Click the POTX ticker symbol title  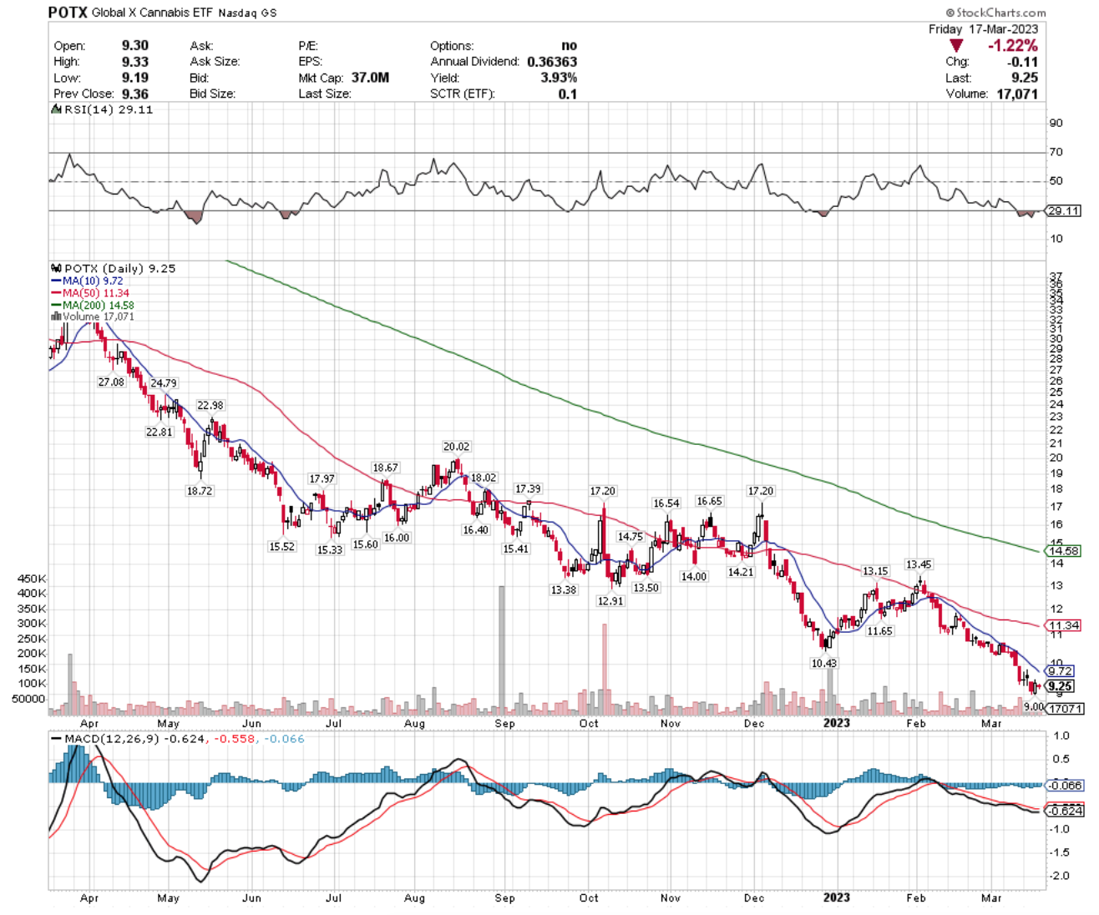point(68,13)
